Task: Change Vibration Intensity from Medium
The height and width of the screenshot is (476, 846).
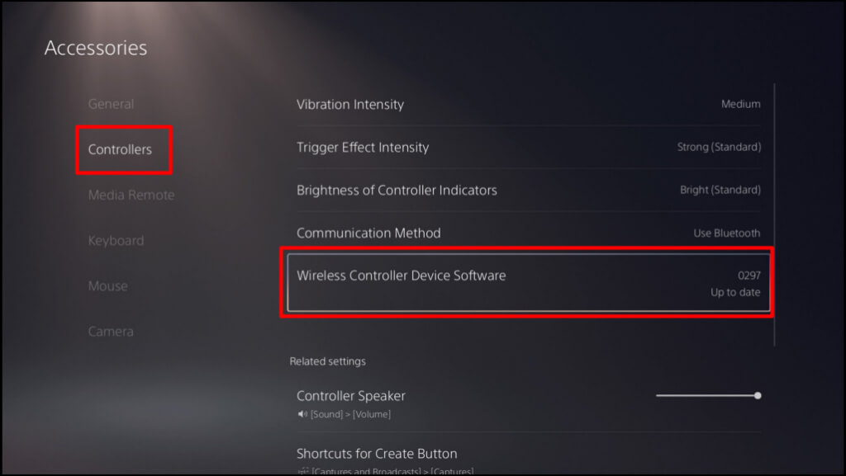Action: click(529, 105)
